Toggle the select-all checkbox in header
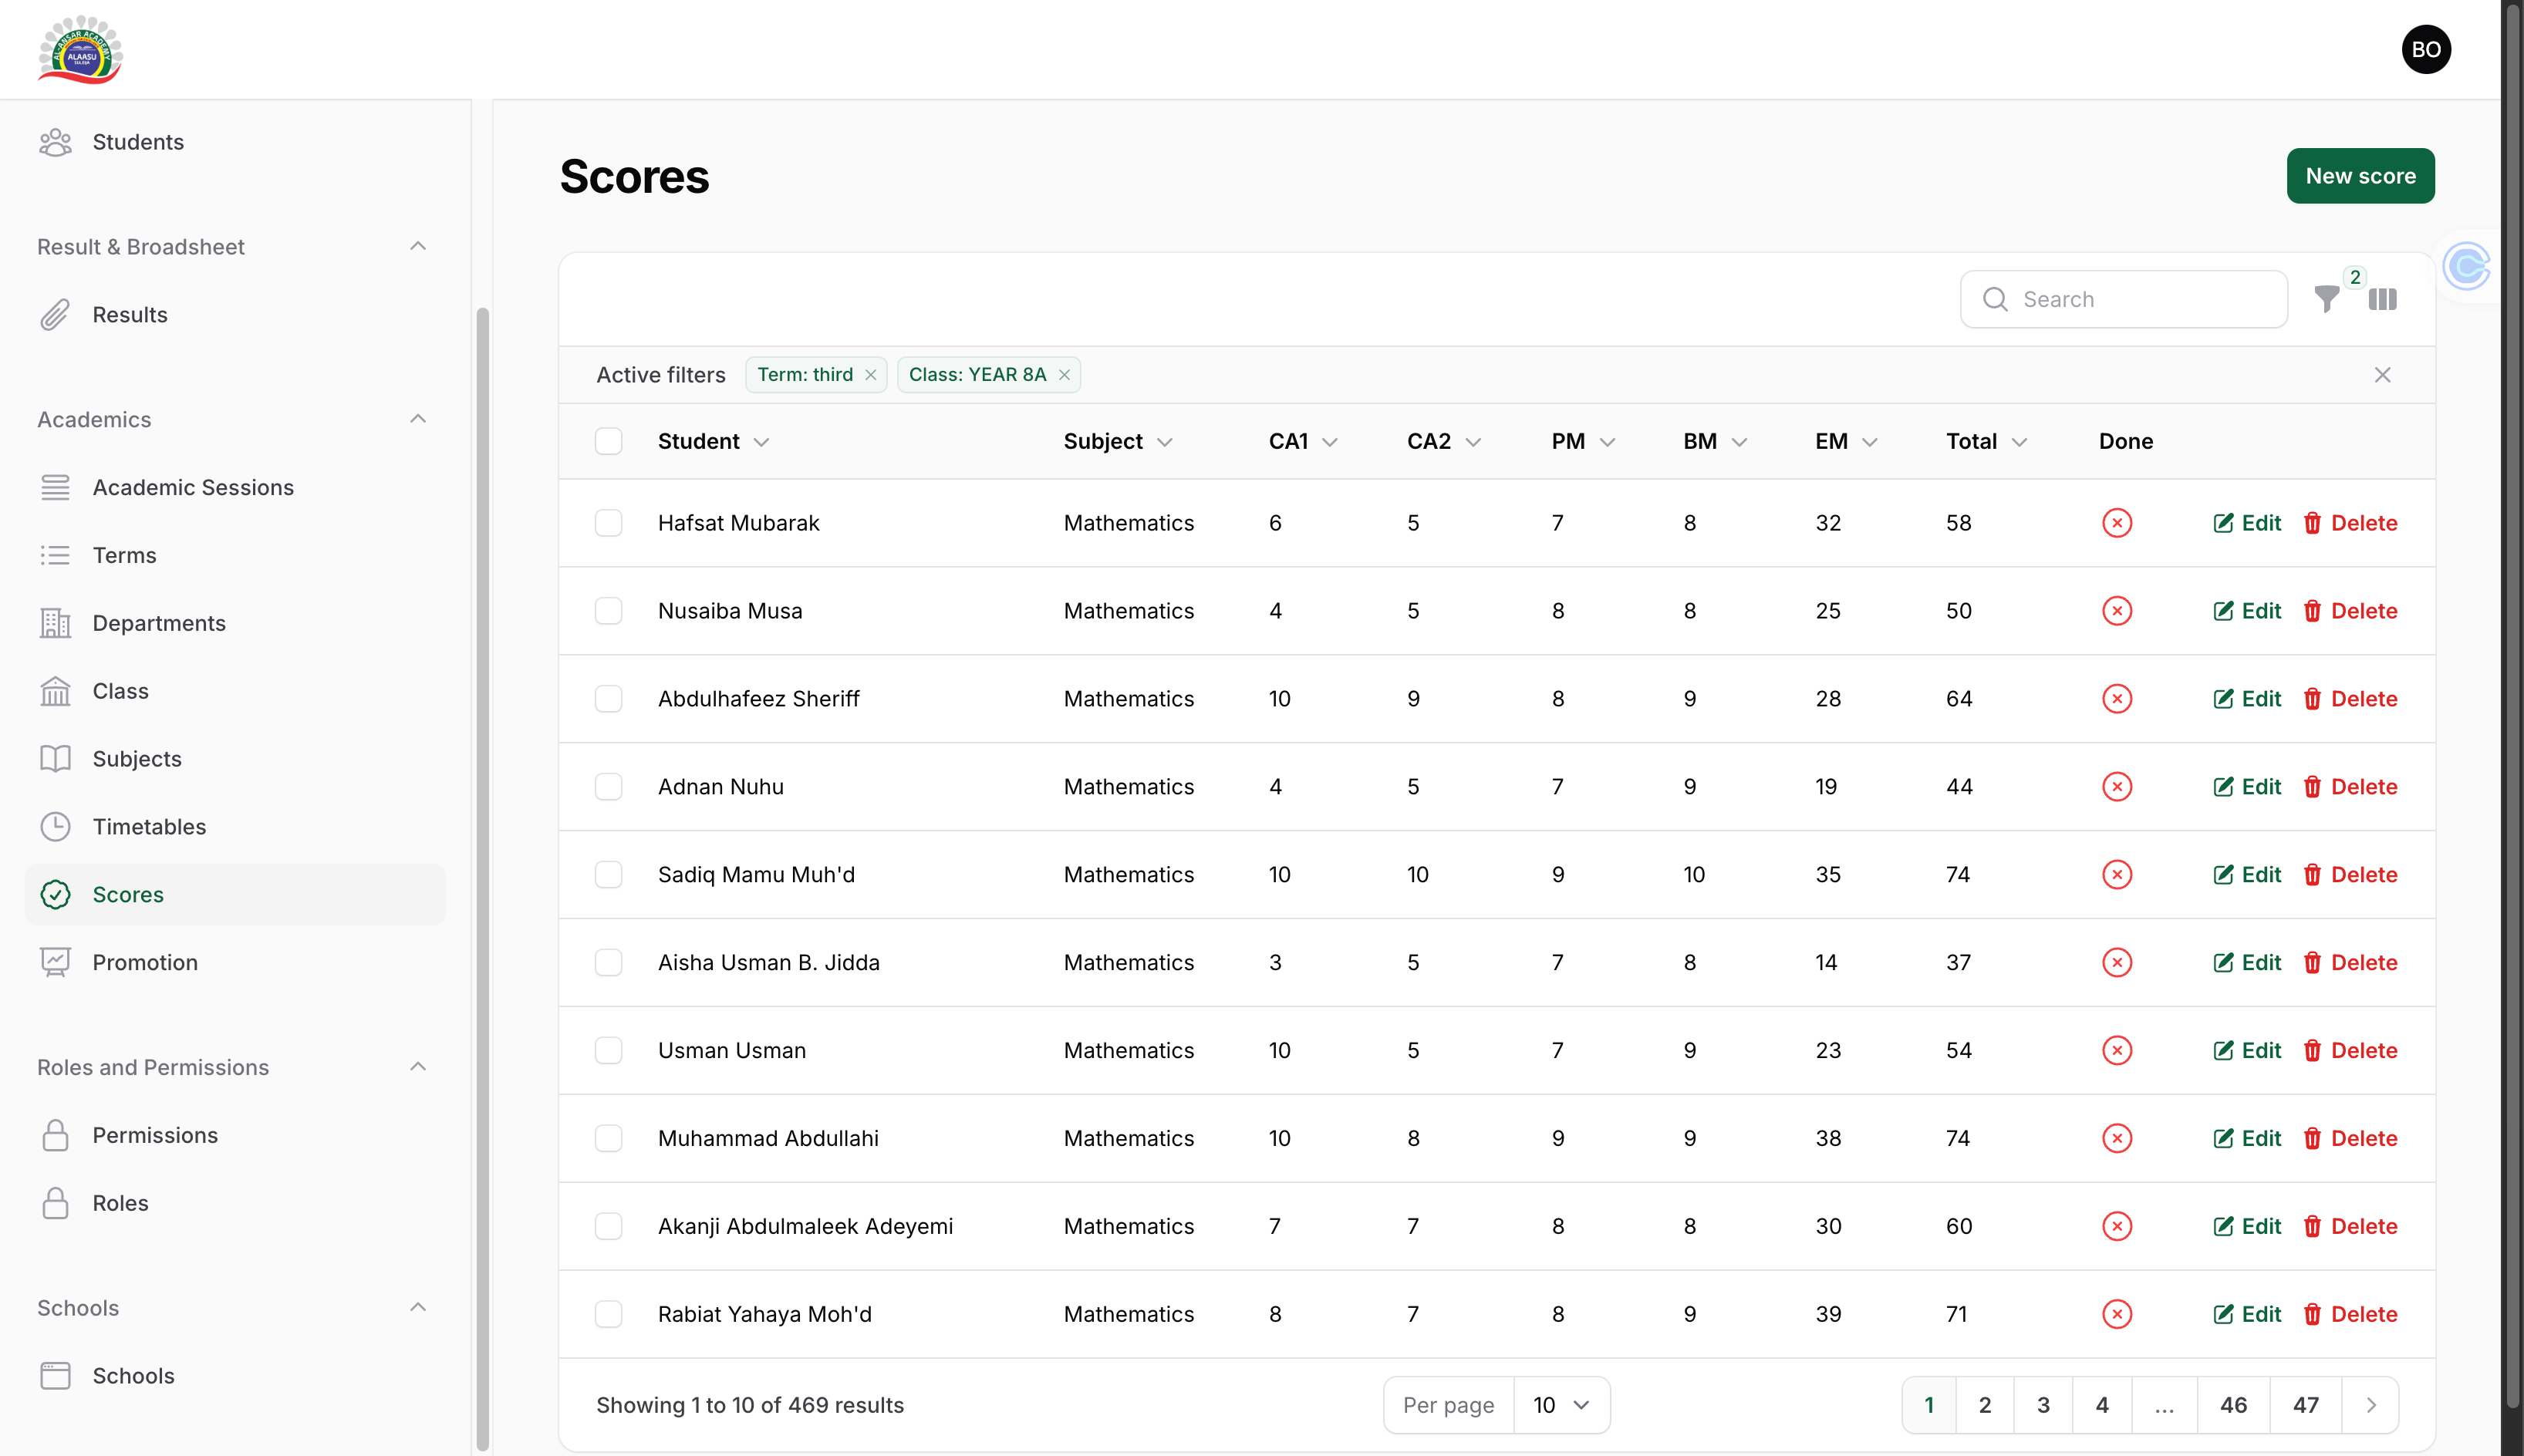 [608, 441]
